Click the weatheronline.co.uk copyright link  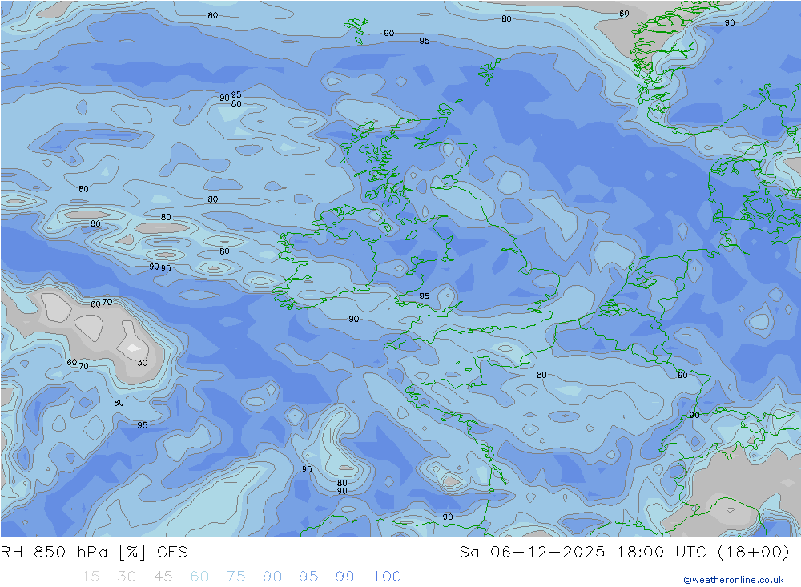tap(734, 580)
